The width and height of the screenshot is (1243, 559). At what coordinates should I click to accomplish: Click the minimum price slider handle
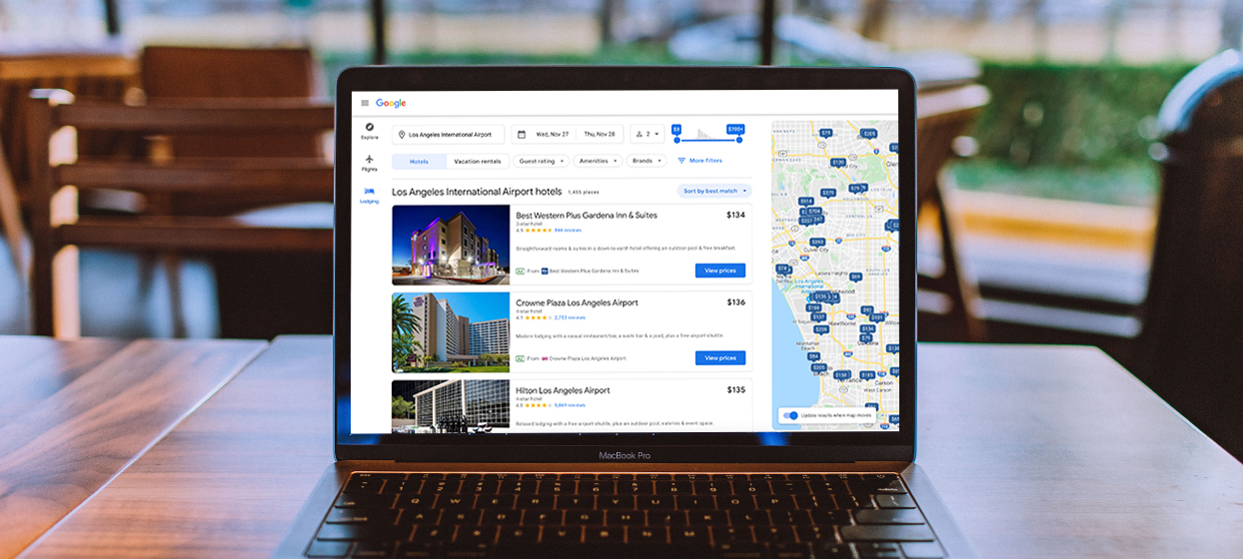(676, 140)
